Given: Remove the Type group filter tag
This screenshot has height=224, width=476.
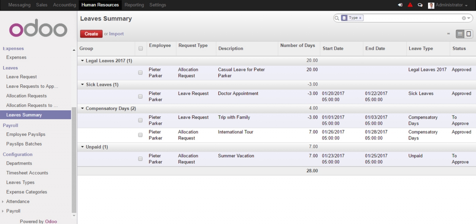Looking at the screenshot, I should (360, 18).
